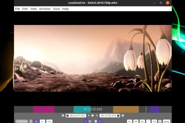Select the magenta timeline segment
The height and width of the screenshot is (123, 185).
[x=44, y=109]
